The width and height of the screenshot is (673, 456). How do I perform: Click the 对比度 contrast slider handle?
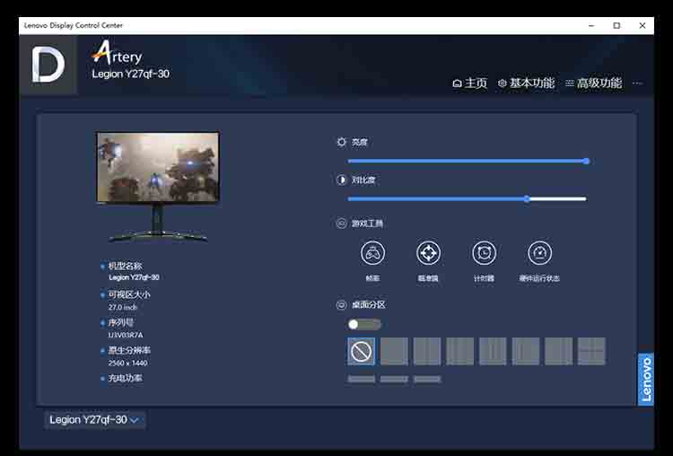pos(527,198)
